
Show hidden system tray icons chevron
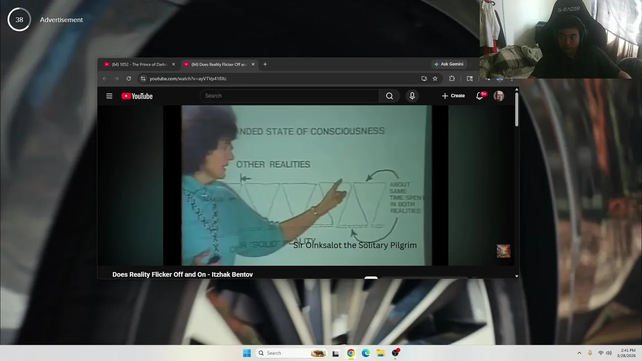(579, 353)
